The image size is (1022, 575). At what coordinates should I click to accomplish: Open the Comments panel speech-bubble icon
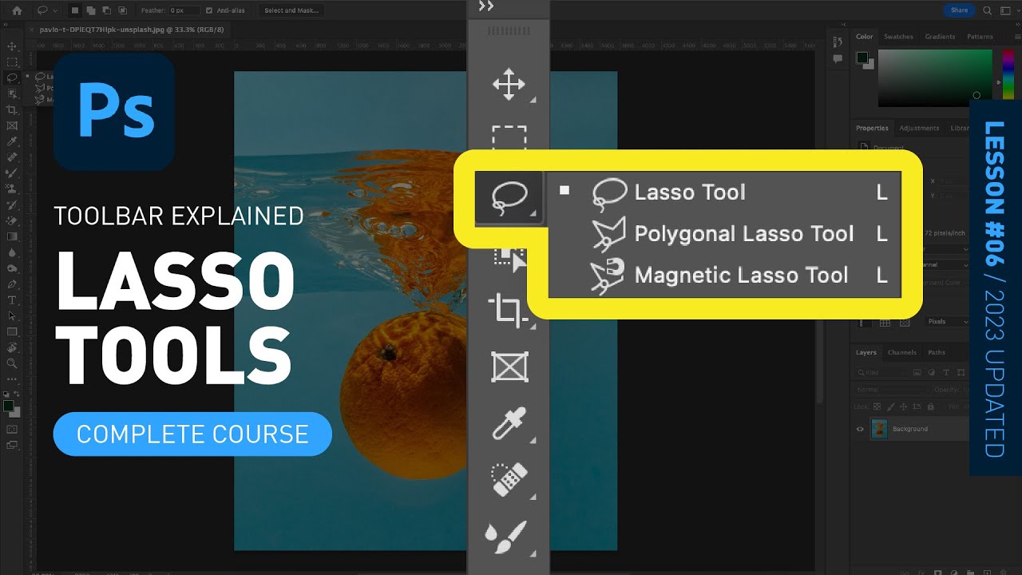(x=838, y=58)
